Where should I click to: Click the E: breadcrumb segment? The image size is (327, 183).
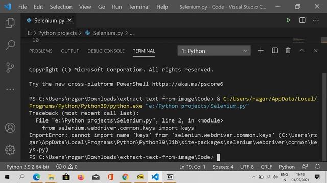(30, 33)
